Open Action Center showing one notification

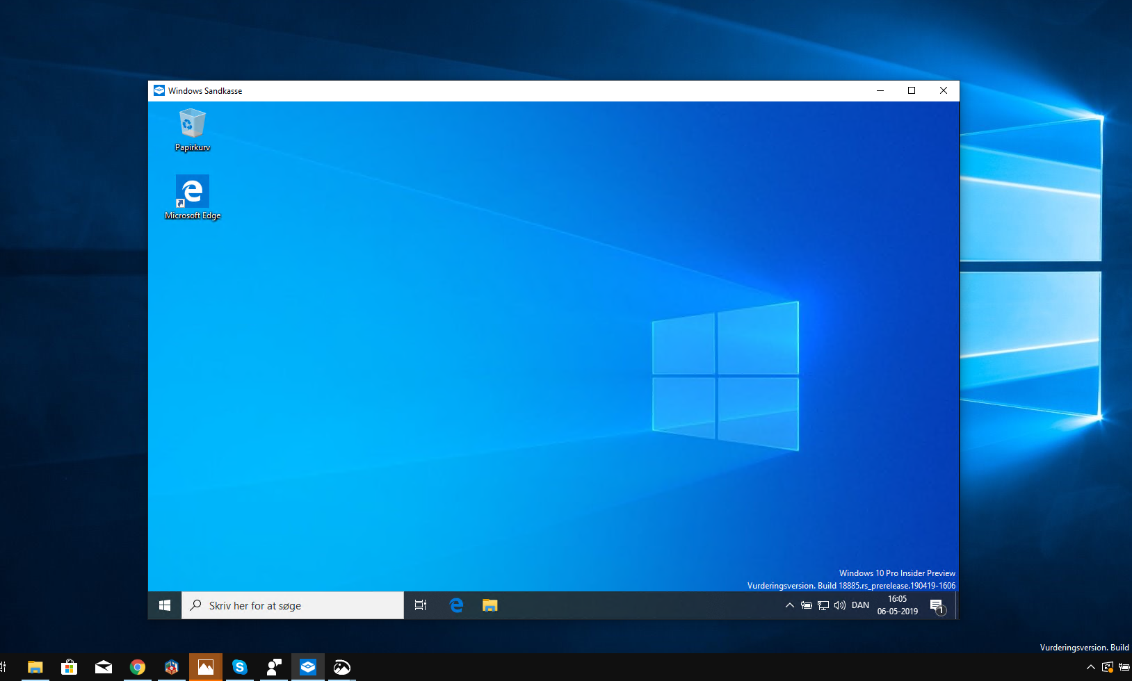(x=937, y=605)
